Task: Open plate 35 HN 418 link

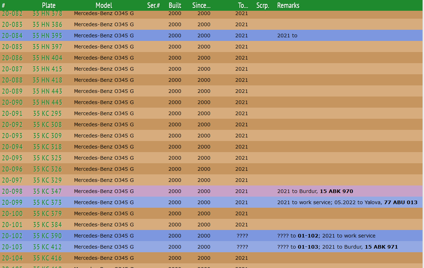Action: pyautogui.click(x=47, y=80)
